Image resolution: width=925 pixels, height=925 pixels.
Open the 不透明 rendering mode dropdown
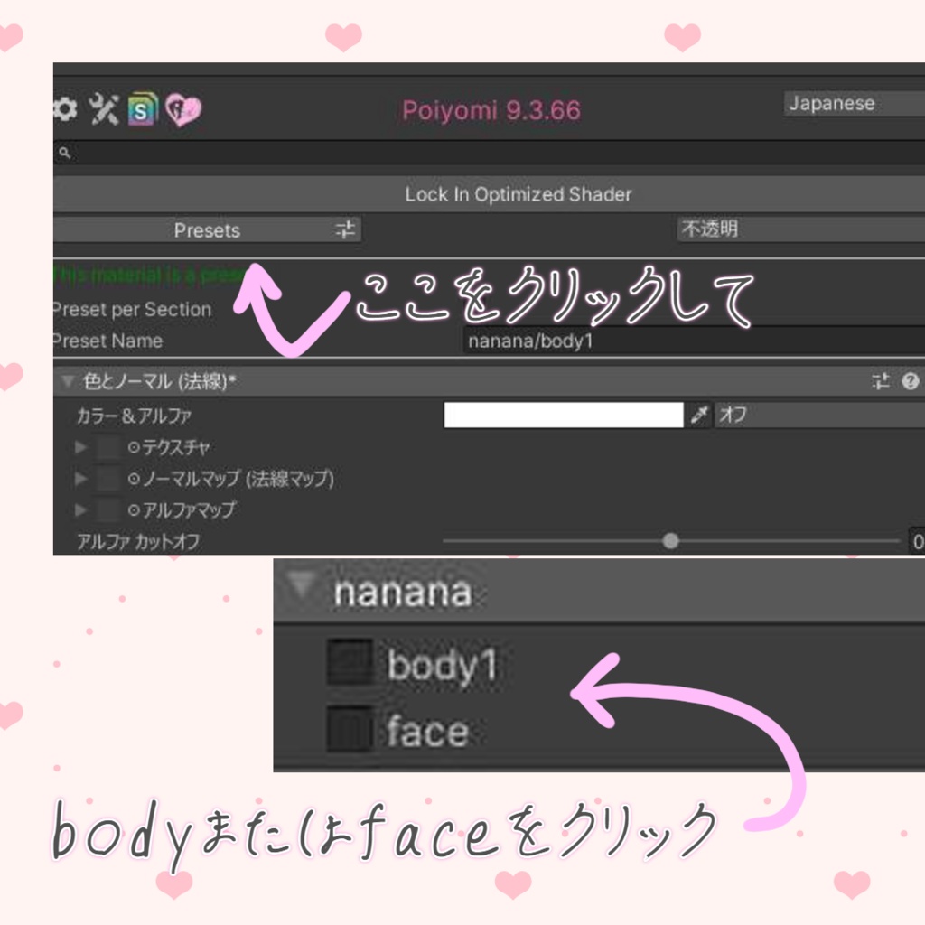[x=800, y=229]
